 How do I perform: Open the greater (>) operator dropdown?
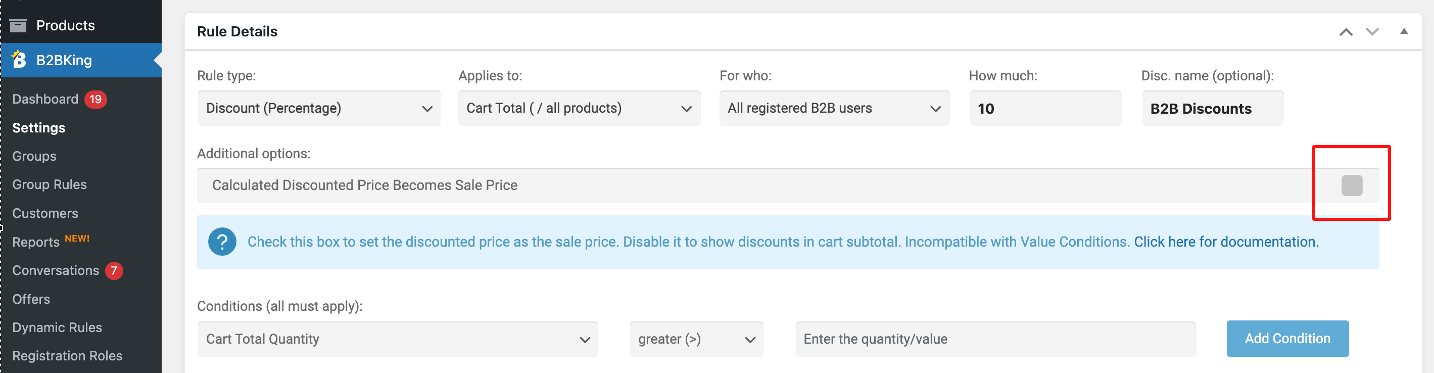696,339
